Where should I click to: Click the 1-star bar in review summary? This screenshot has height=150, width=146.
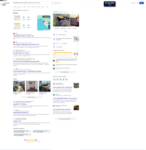[x=63, y=57]
